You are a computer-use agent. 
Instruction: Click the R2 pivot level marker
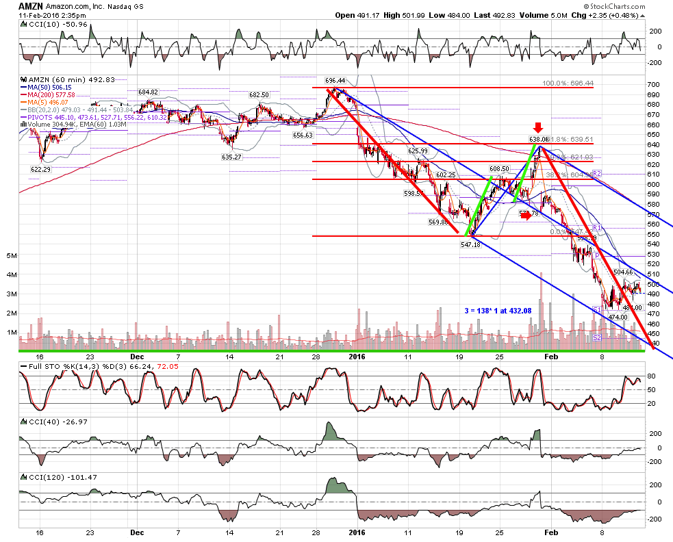(597, 173)
